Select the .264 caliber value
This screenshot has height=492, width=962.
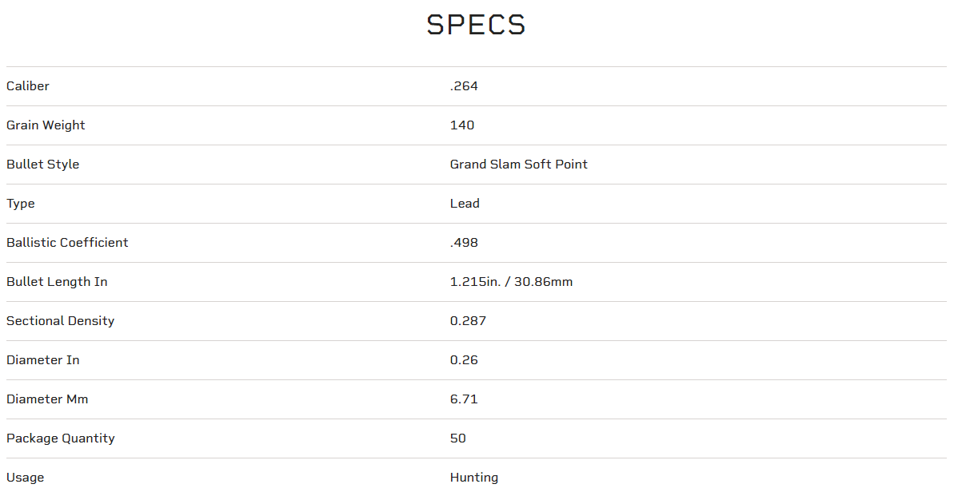464,86
